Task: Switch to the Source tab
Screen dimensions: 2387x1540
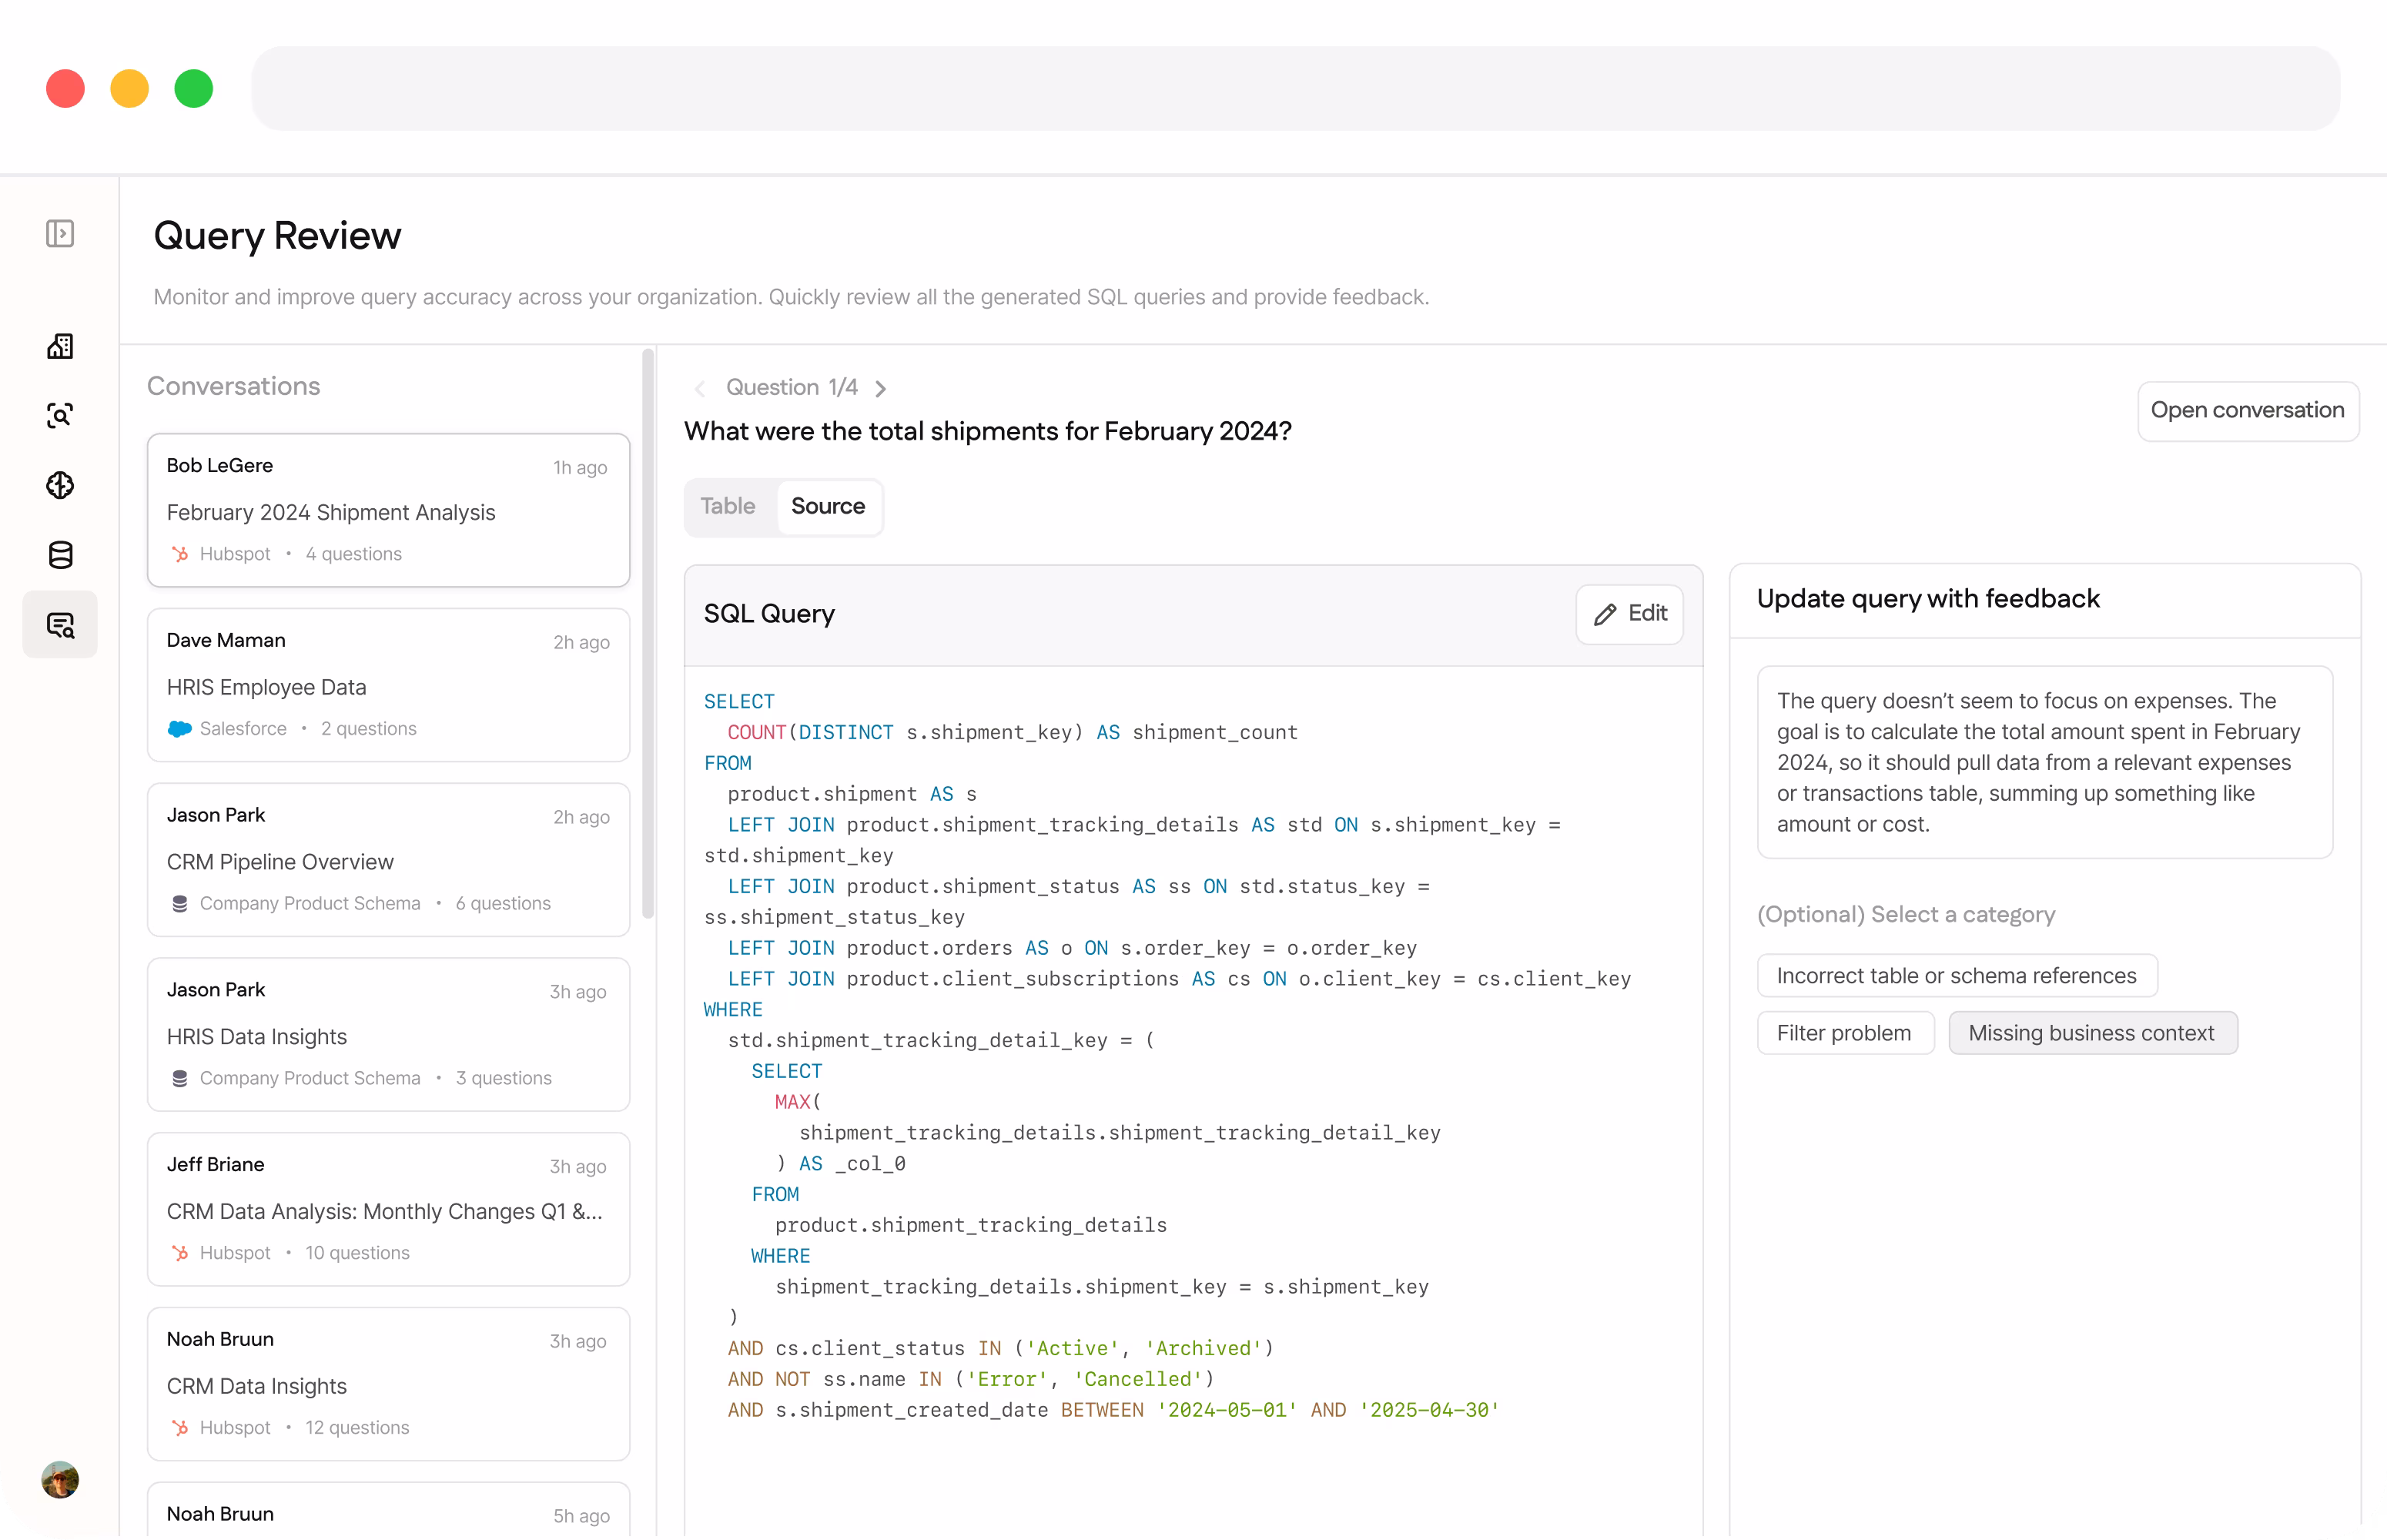Action: point(828,507)
